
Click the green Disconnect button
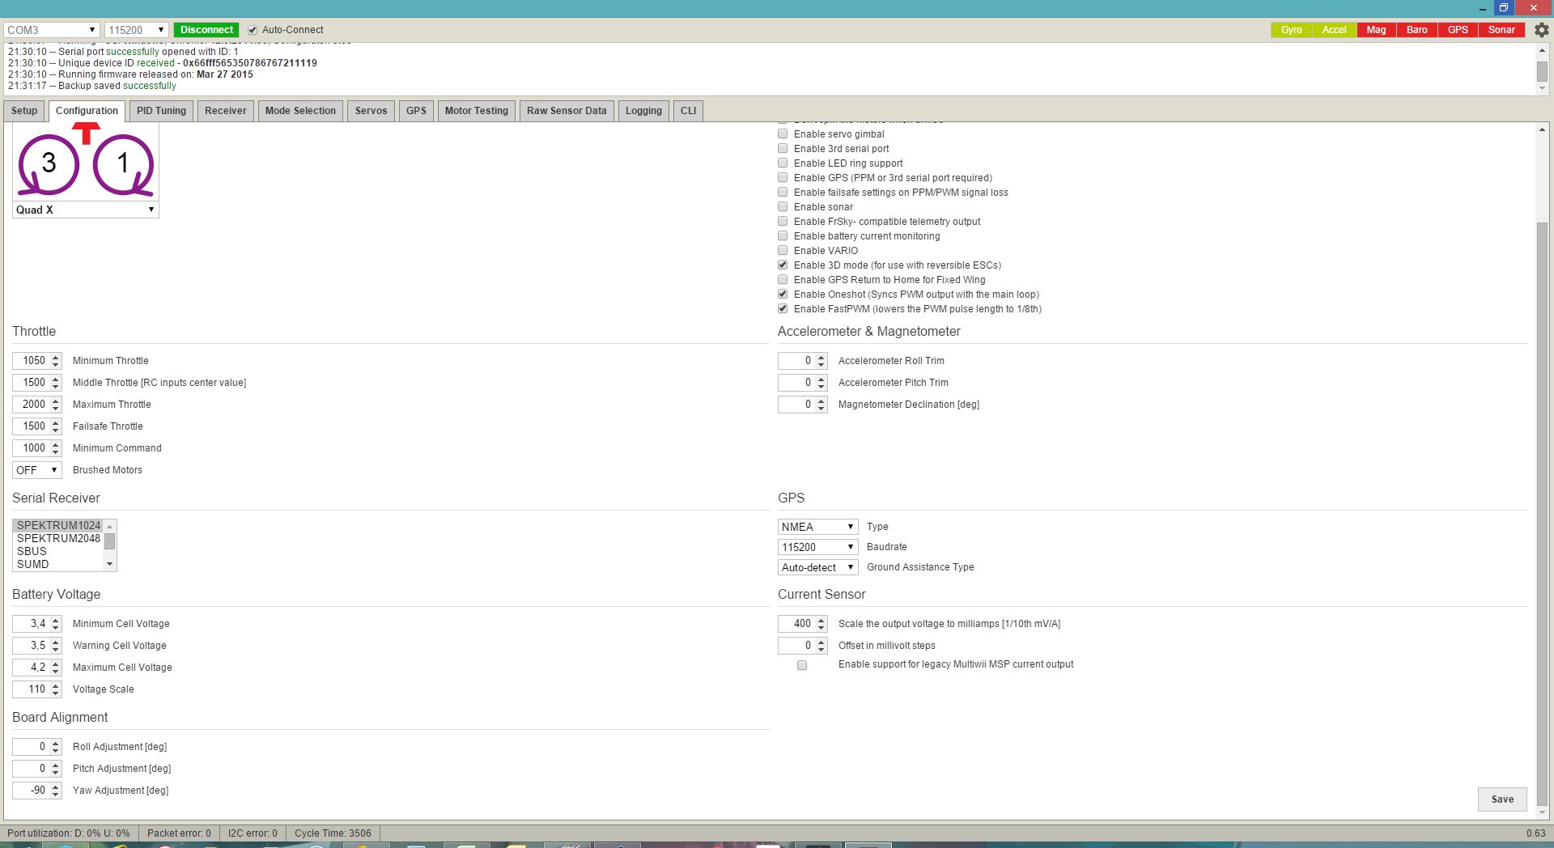point(206,30)
